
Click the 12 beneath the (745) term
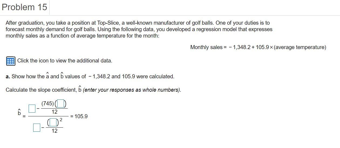(55, 112)
